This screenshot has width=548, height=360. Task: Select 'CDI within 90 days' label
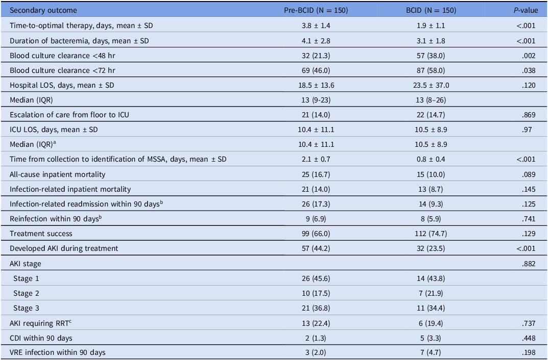pyautogui.click(x=41, y=338)
